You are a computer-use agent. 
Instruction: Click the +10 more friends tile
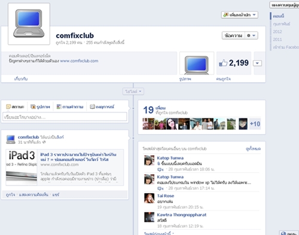click(255, 124)
